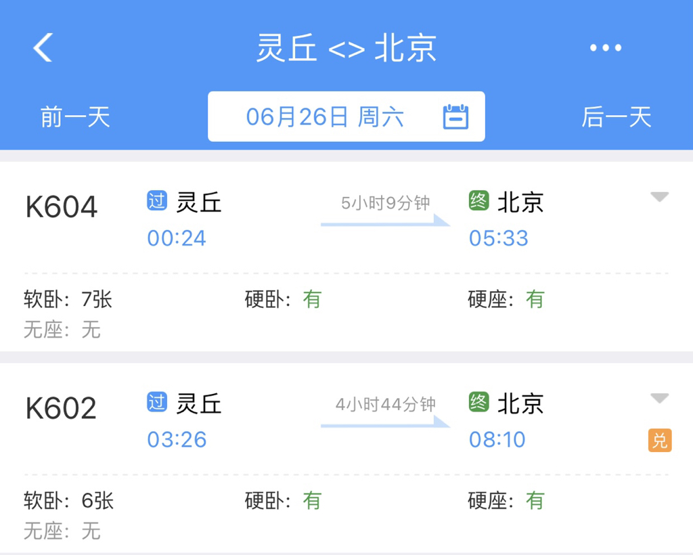The width and height of the screenshot is (693, 555).
Task: Tap 软卧 7张 availability for K604
Action: tap(68, 299)
